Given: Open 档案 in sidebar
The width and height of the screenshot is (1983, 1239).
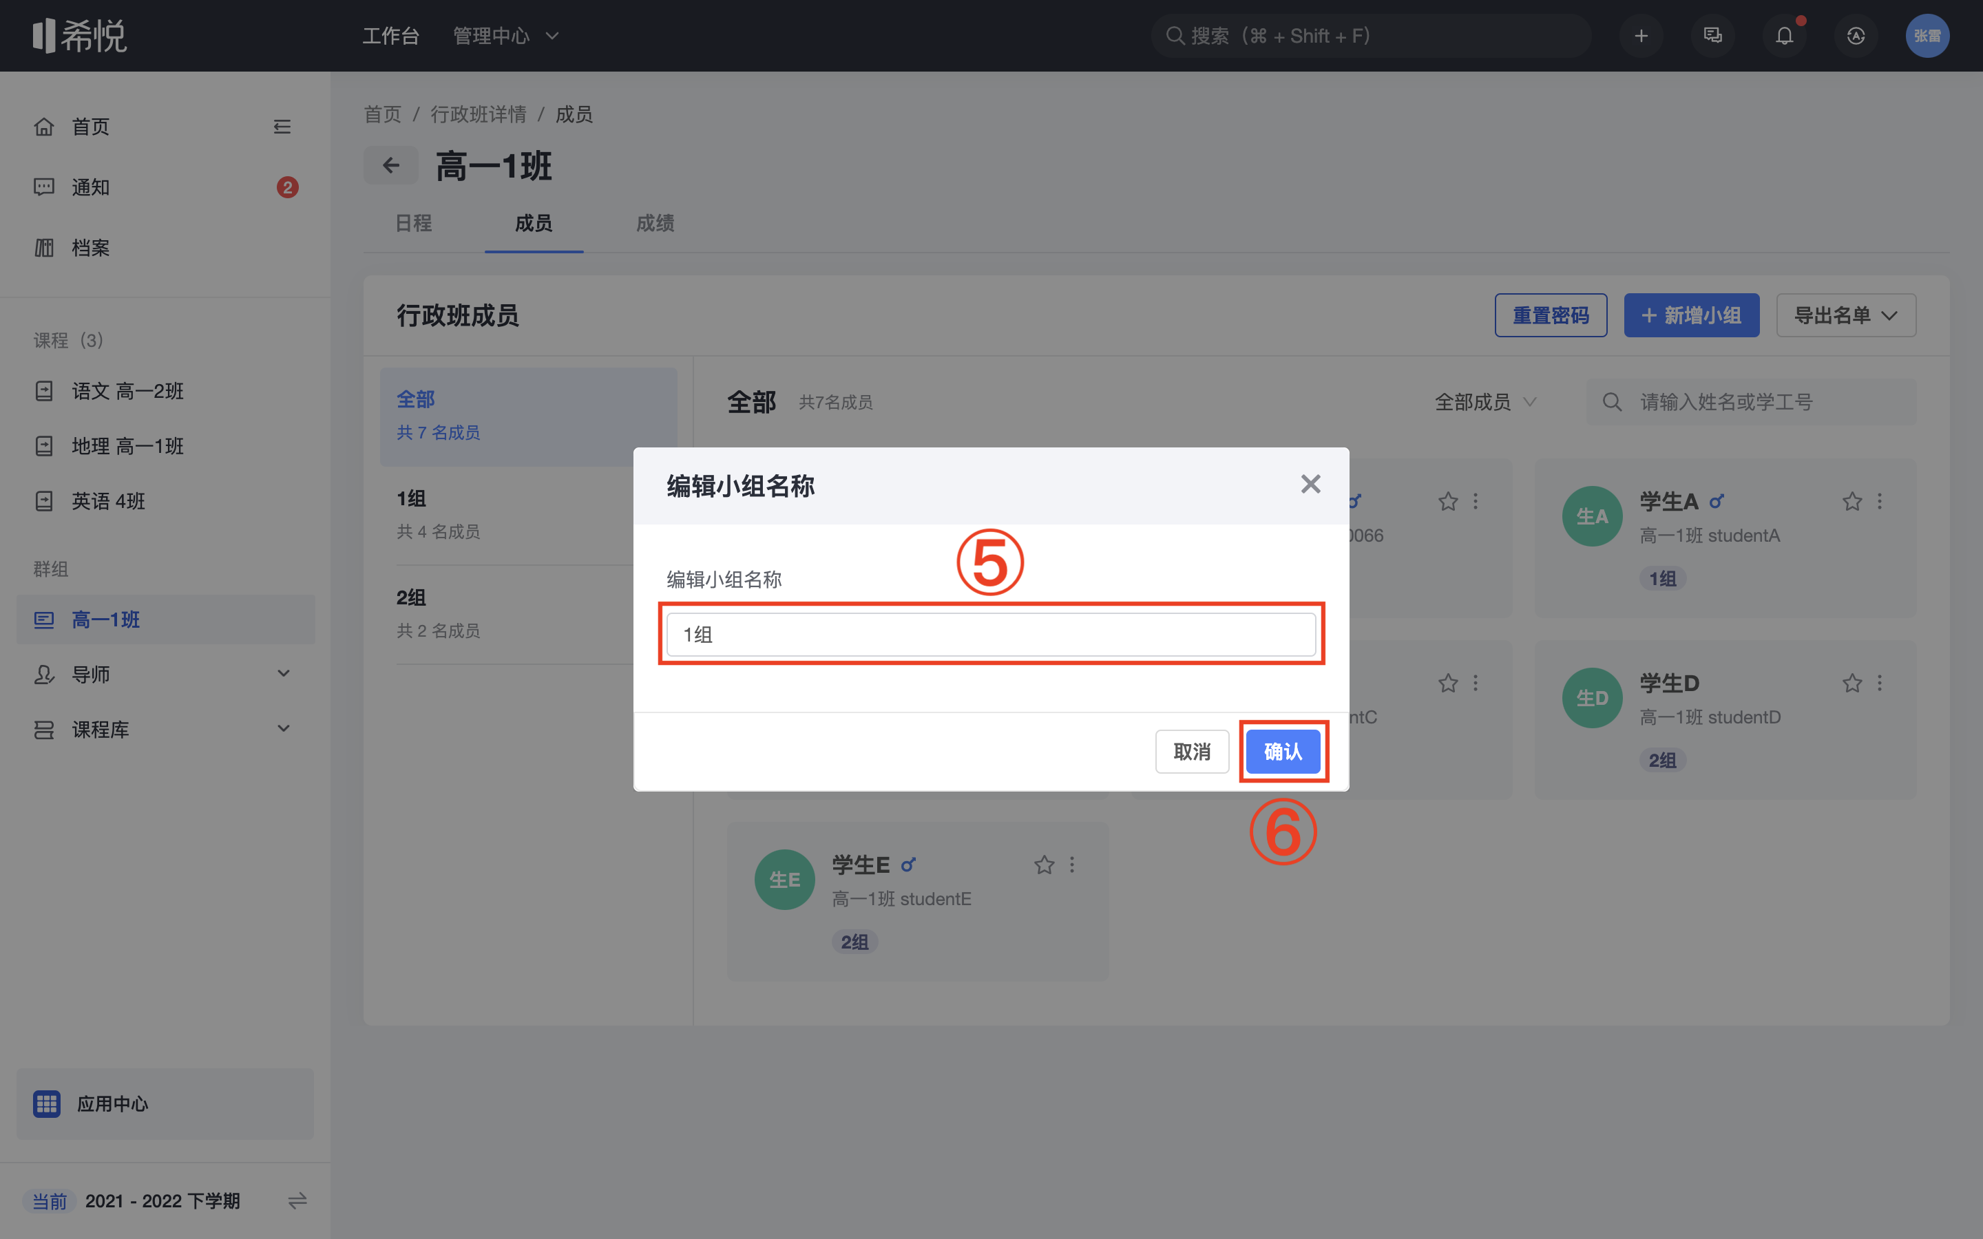Looking at the screenshot, I should 164,248.
